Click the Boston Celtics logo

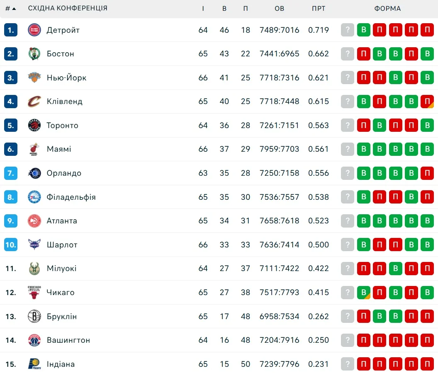34,54
